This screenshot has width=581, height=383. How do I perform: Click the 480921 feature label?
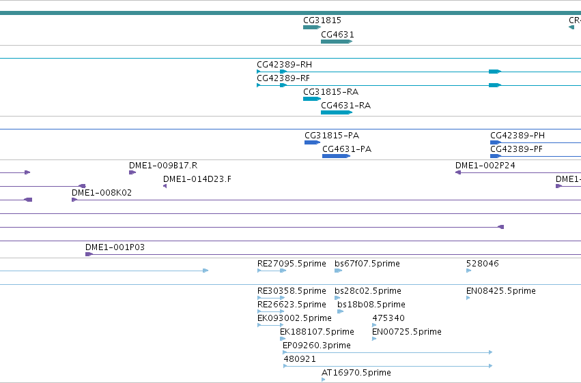(300, 358)
